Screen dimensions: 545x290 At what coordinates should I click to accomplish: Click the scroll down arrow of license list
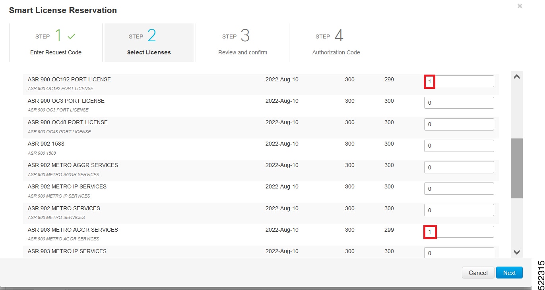pos(517,252)
